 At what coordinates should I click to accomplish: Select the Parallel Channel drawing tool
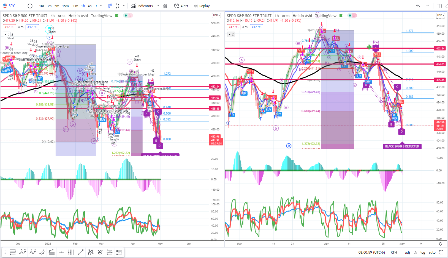[x=42, y=252]
